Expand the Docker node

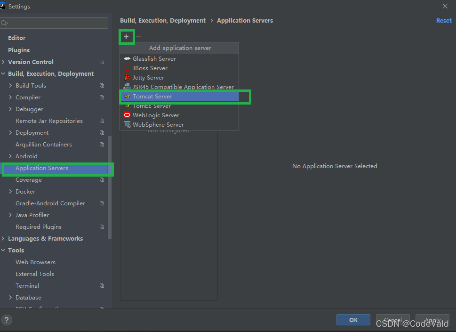[10, 192]
